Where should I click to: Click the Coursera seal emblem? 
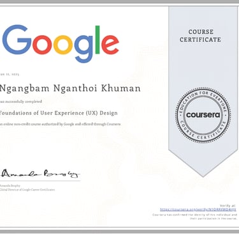tap(203, 115)
